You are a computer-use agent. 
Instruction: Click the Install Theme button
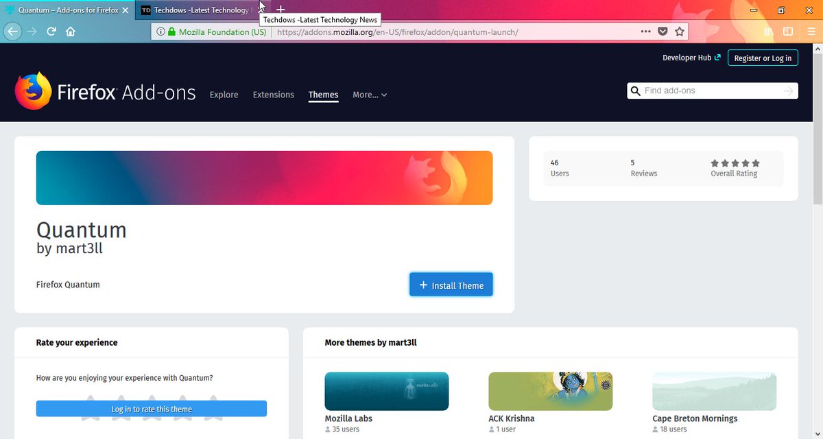451,285
